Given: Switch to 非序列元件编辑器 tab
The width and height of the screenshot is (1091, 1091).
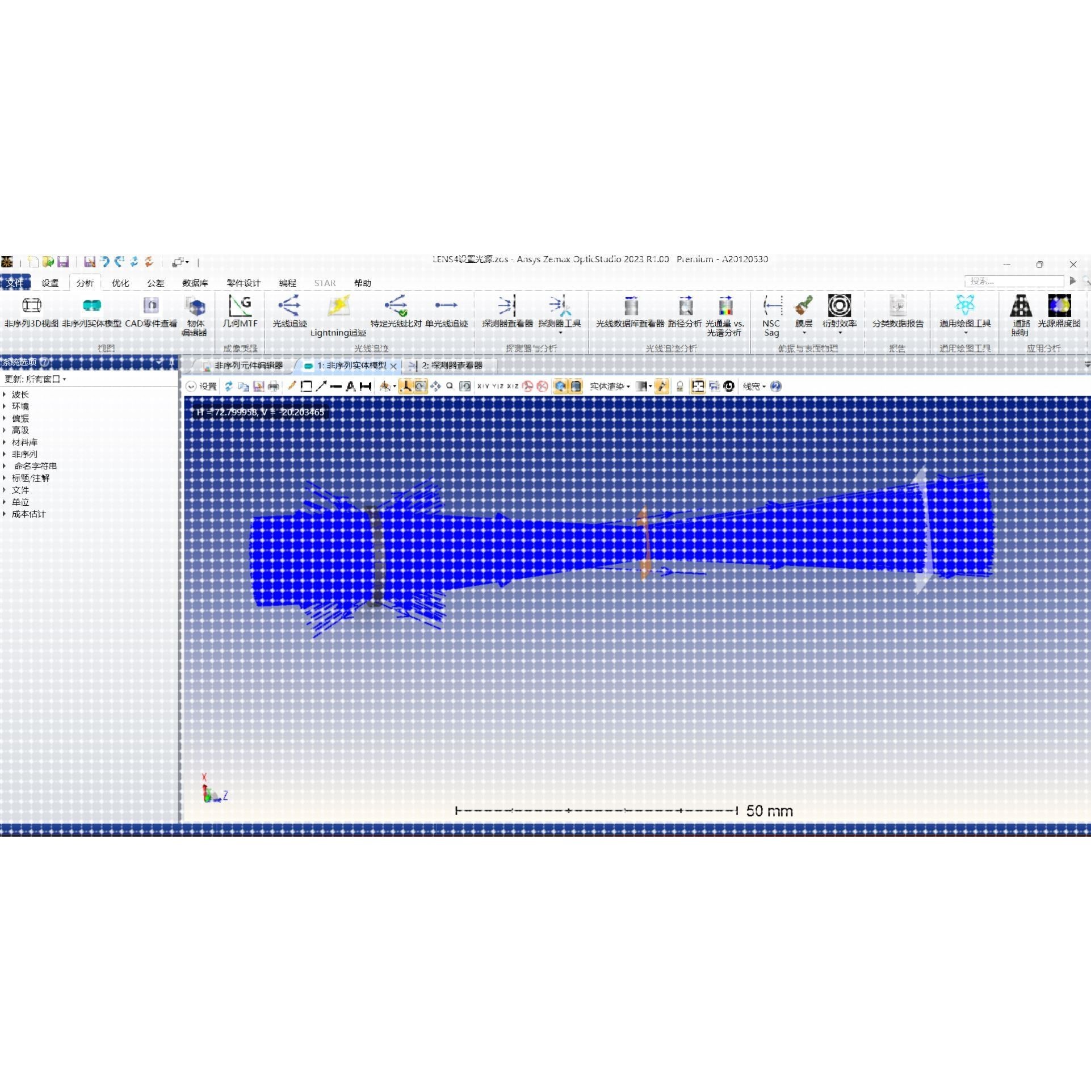Looking at the screenshot, I should tap(247, 366).
